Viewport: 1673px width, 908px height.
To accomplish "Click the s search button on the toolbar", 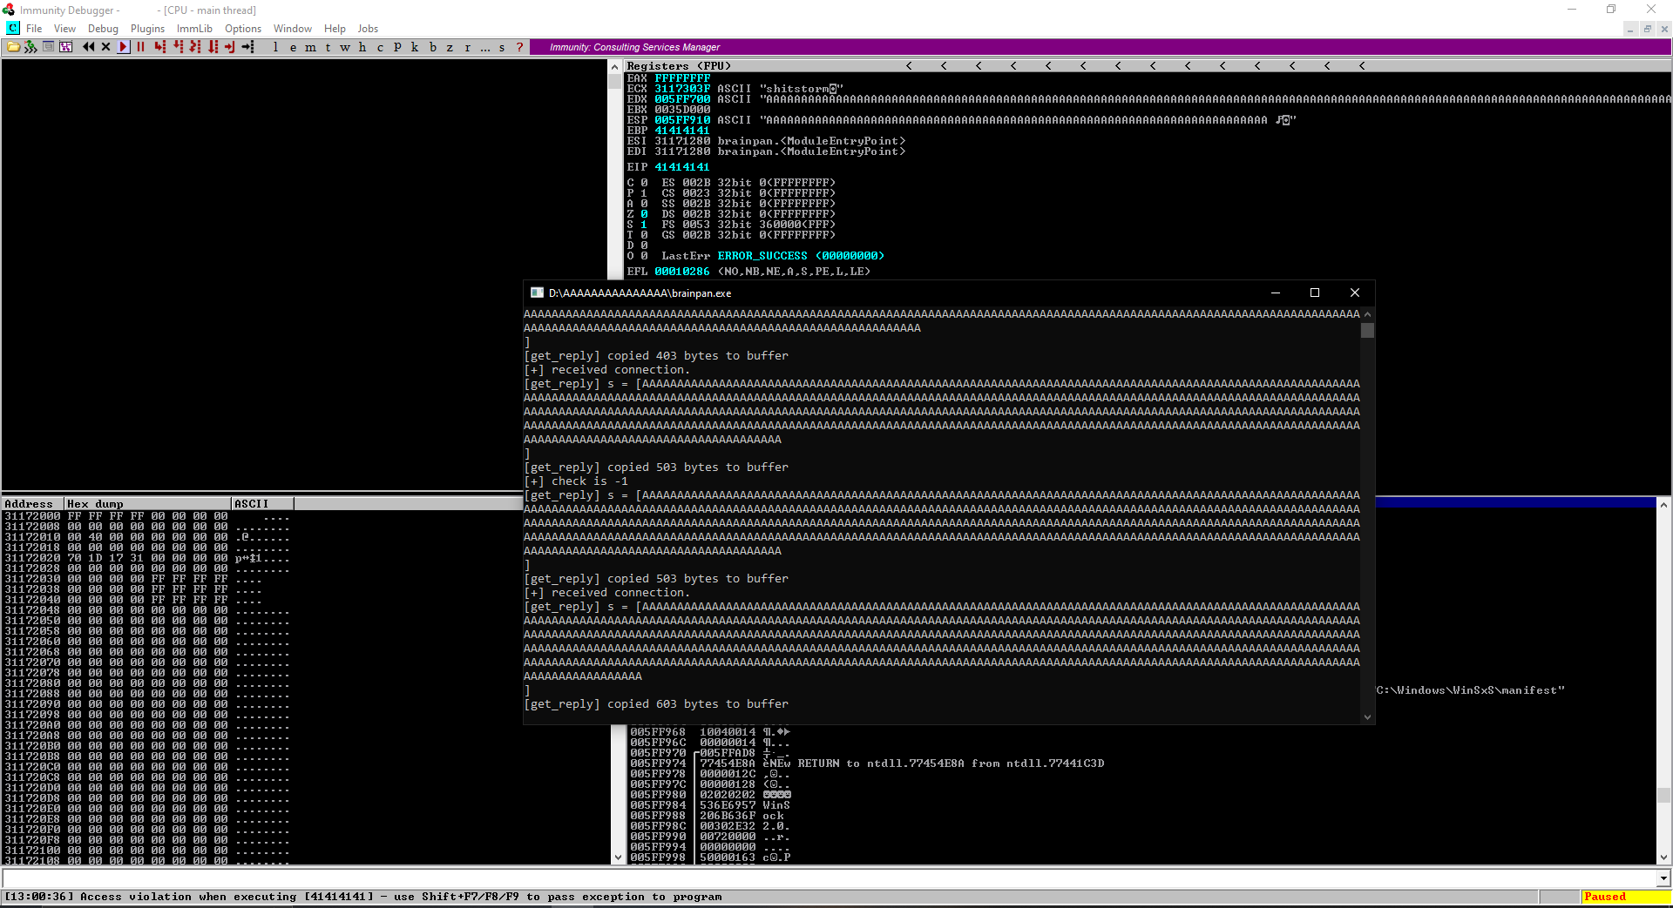I will pyautogui.click(x=502, y=47).
